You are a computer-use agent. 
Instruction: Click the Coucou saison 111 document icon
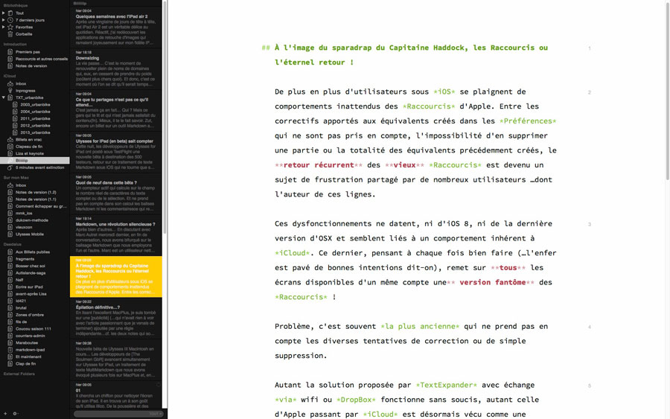pos(10,329)
